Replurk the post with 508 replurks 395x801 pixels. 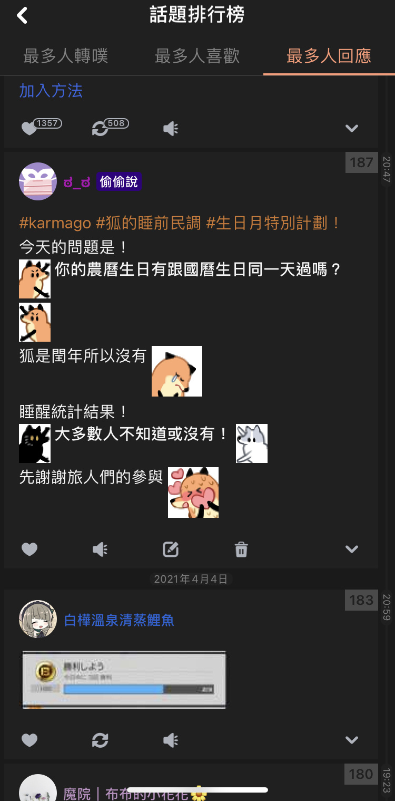click(100, 128)
